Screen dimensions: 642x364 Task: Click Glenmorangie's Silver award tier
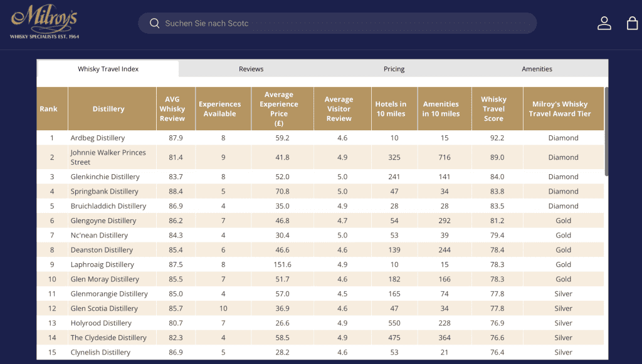(x=564, y=294)
